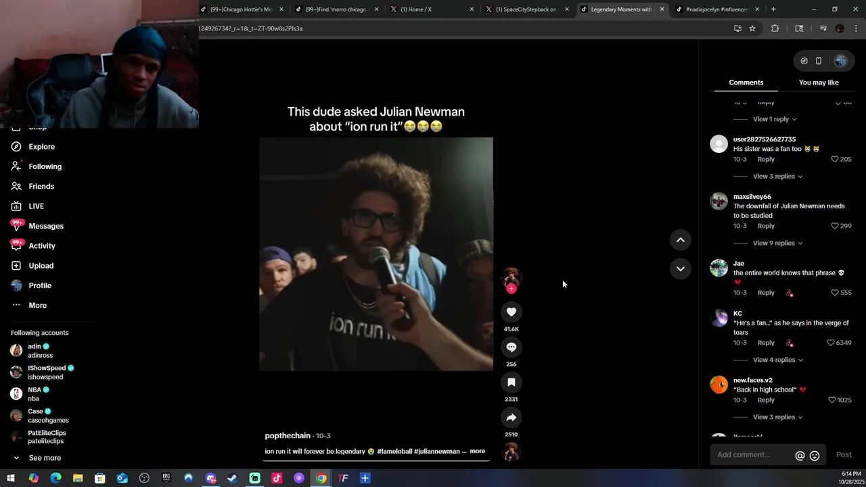Insert a mention with the @ icon
The height and width of the screenshot is (487, 866).
(800, 455)
